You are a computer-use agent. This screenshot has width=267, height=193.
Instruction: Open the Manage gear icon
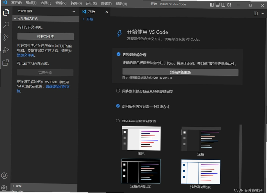pos(4,188)
